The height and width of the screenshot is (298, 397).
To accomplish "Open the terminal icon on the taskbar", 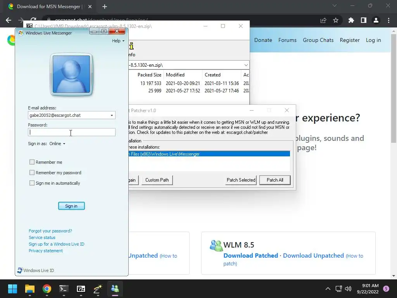I will (x=64, y=289).
